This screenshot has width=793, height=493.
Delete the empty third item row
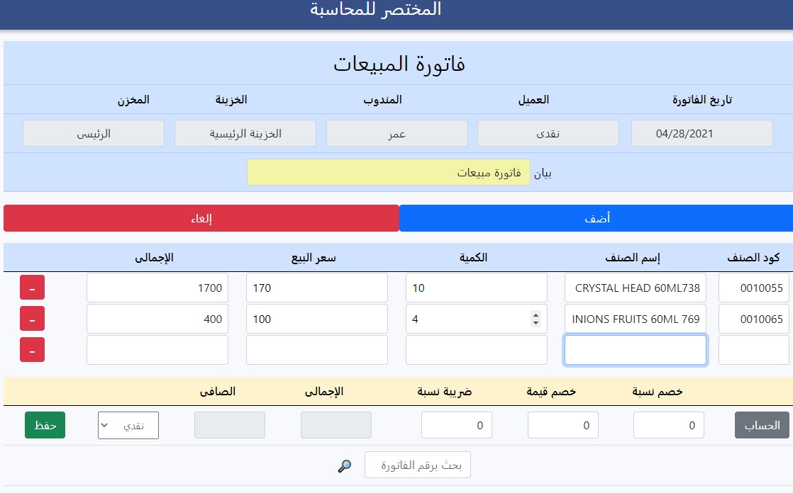click(32, 350)
